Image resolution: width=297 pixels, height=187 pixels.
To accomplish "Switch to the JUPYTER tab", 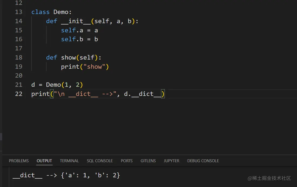I will (x=172, y=161).
